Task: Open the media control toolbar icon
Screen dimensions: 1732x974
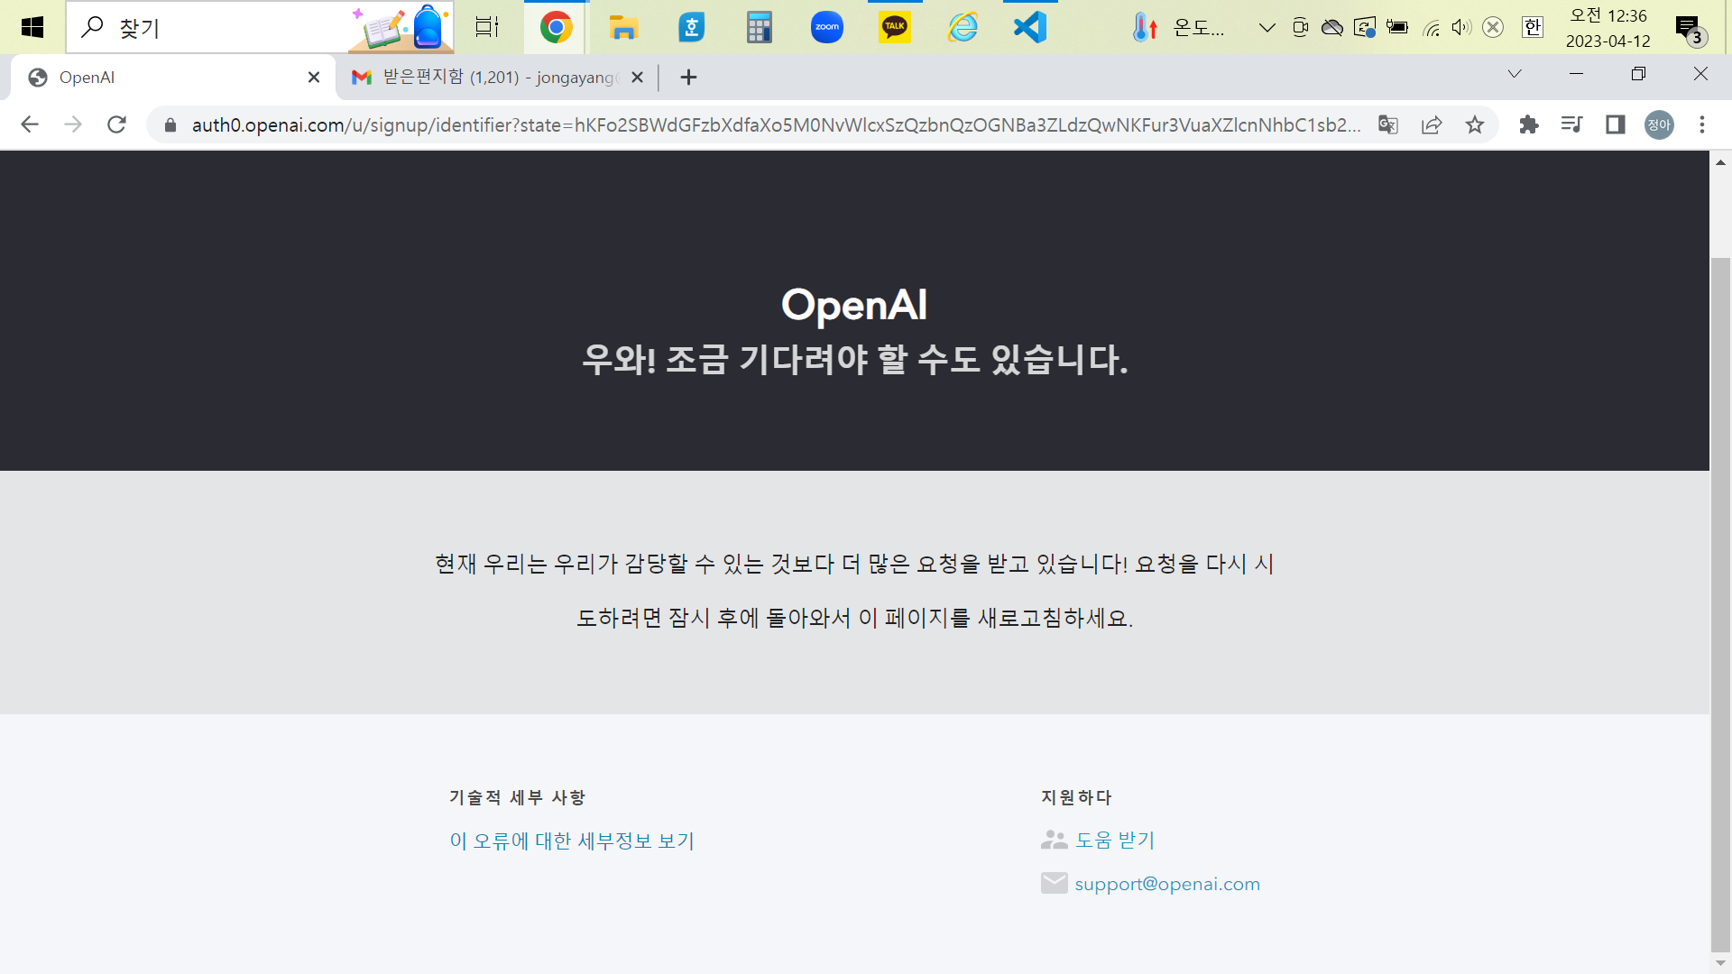Action: [1571, 124]
